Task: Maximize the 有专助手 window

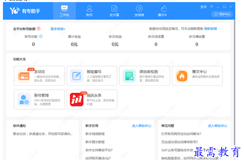Action: [225, 7]
